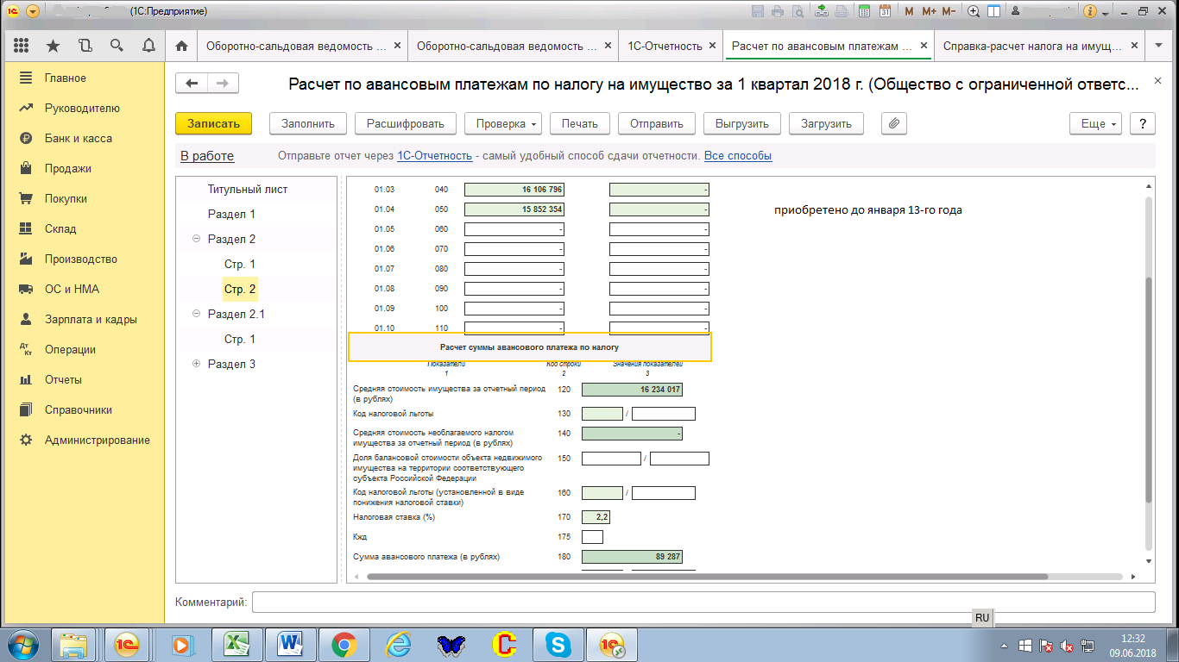
Task: Go to the Home page icon
Action: pos(181,46)
